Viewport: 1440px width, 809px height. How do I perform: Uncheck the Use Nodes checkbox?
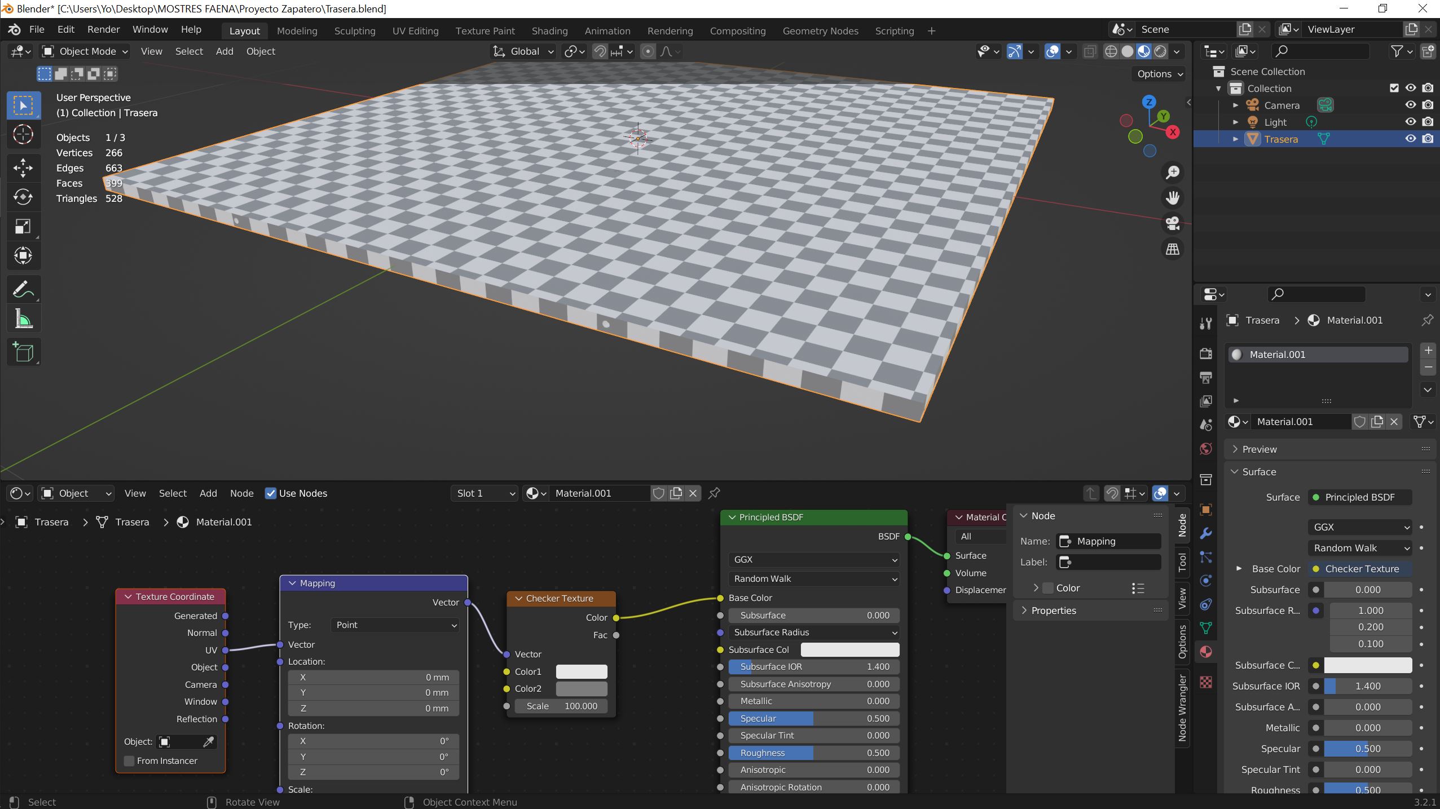coord(271,493)
